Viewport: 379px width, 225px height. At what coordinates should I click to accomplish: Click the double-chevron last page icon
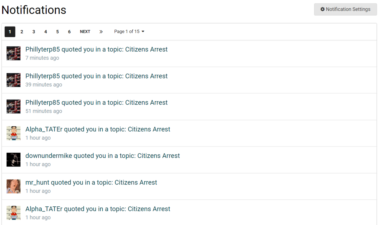tap(101, 32)
